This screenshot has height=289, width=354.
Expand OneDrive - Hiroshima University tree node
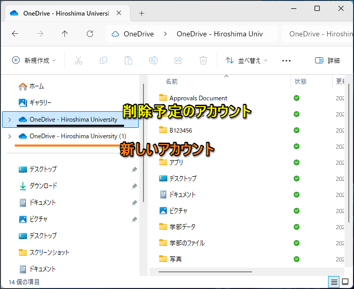(x=10, y=120)
